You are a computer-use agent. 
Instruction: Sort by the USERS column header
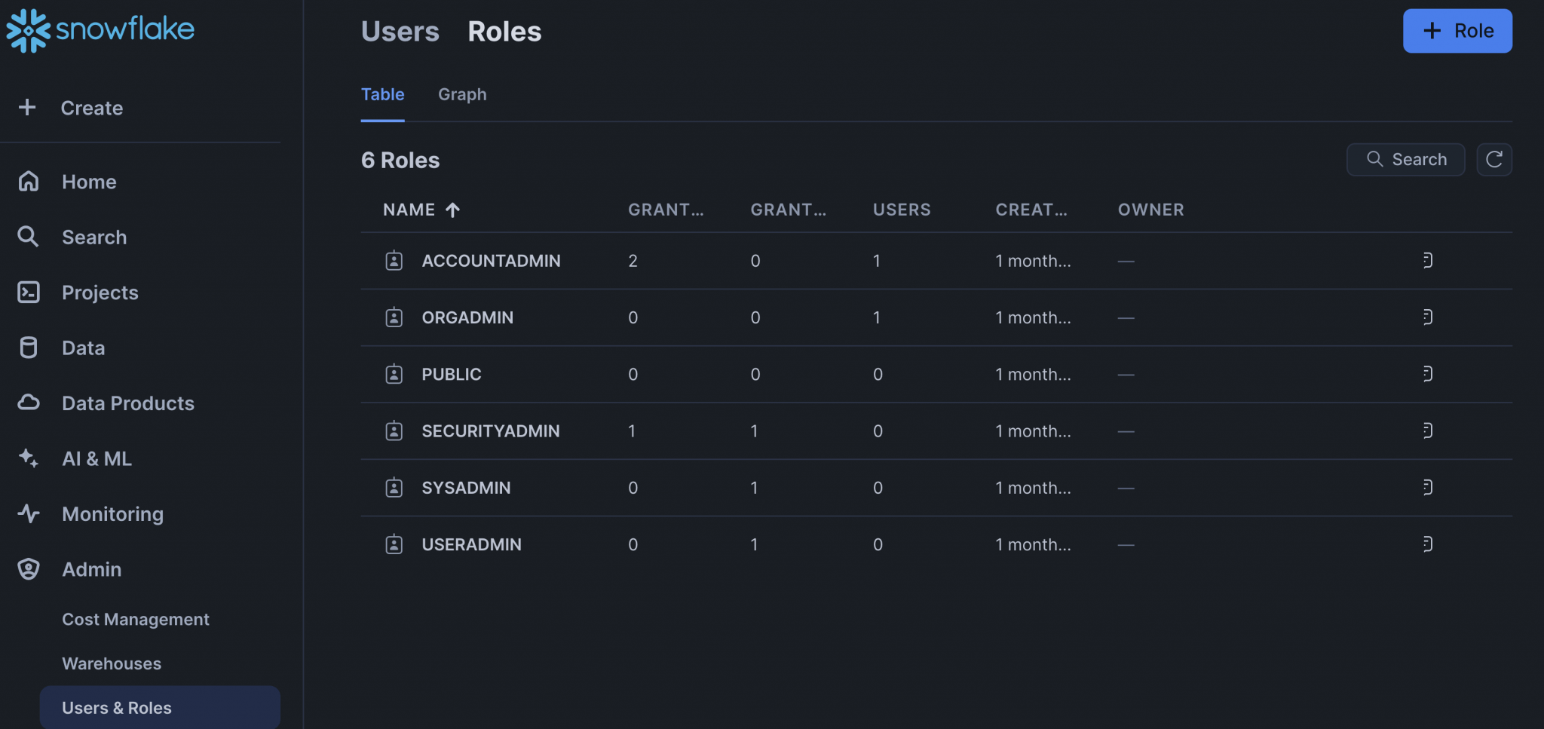point(901,210)
